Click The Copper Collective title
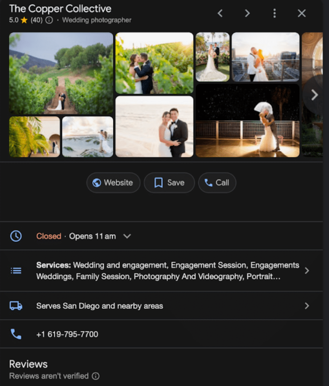Viewport: 329px width, 386px height. tap(60, 9)
